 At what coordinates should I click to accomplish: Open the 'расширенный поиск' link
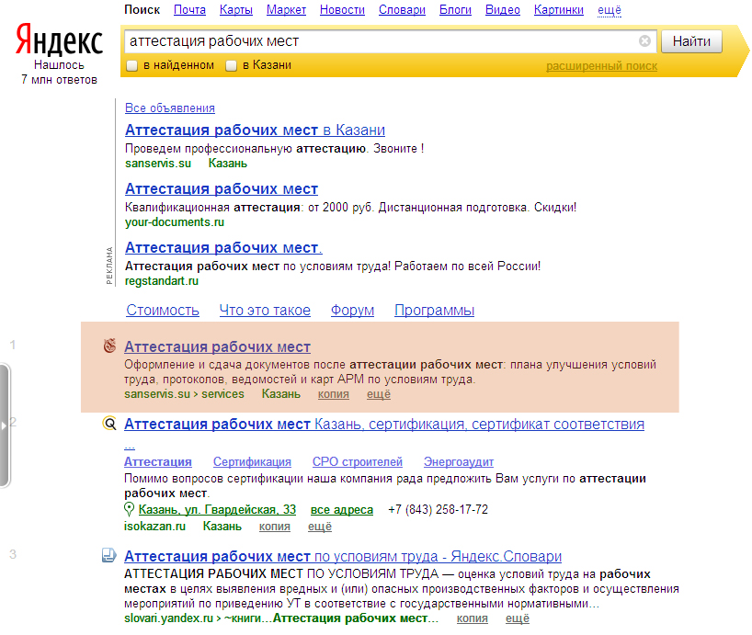point(601,66)
